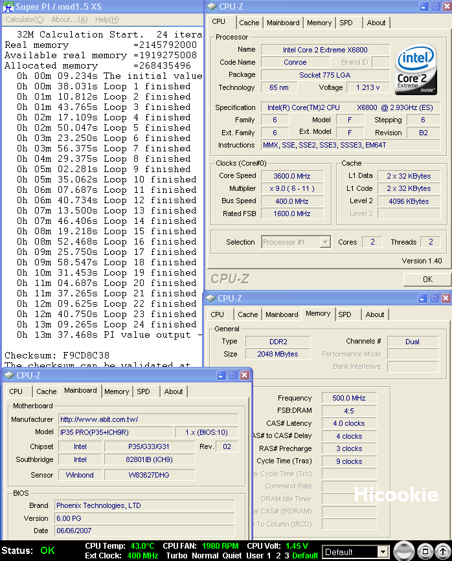Click the CAS# Latency 4.0 clocks value
Viewport: 452px width, 561px height.
point(349,424)
